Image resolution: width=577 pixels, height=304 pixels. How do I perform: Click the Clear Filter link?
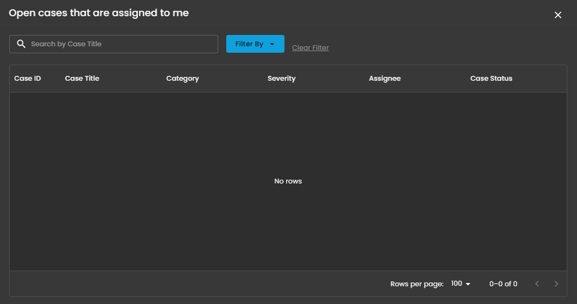310,48
